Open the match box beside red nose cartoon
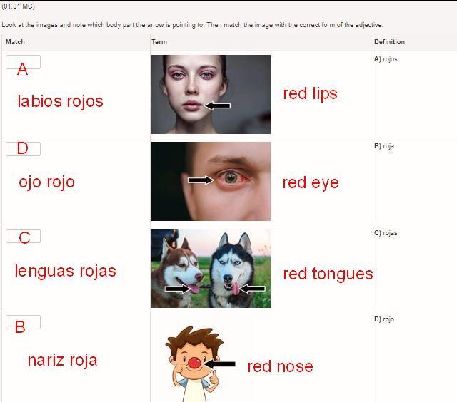The height and width of the screenshot is (402, 457). (23, 322)
